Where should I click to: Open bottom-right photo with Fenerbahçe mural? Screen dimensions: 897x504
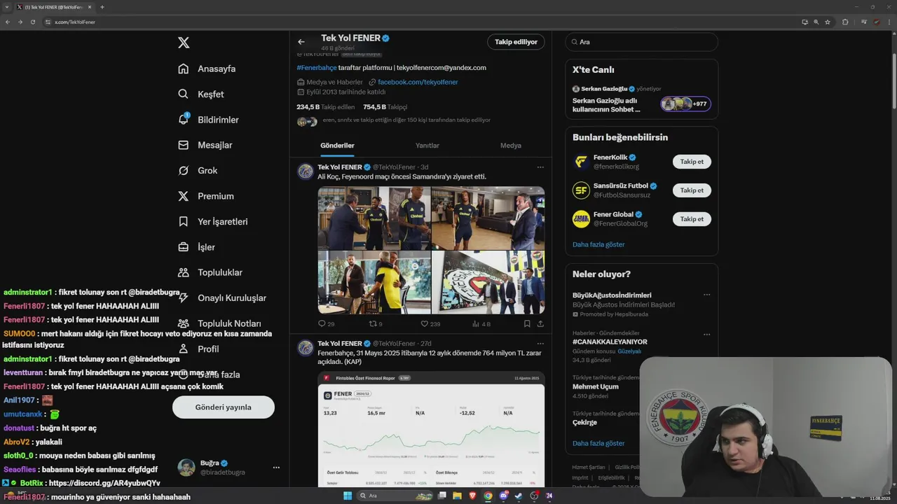coord(488,282)
